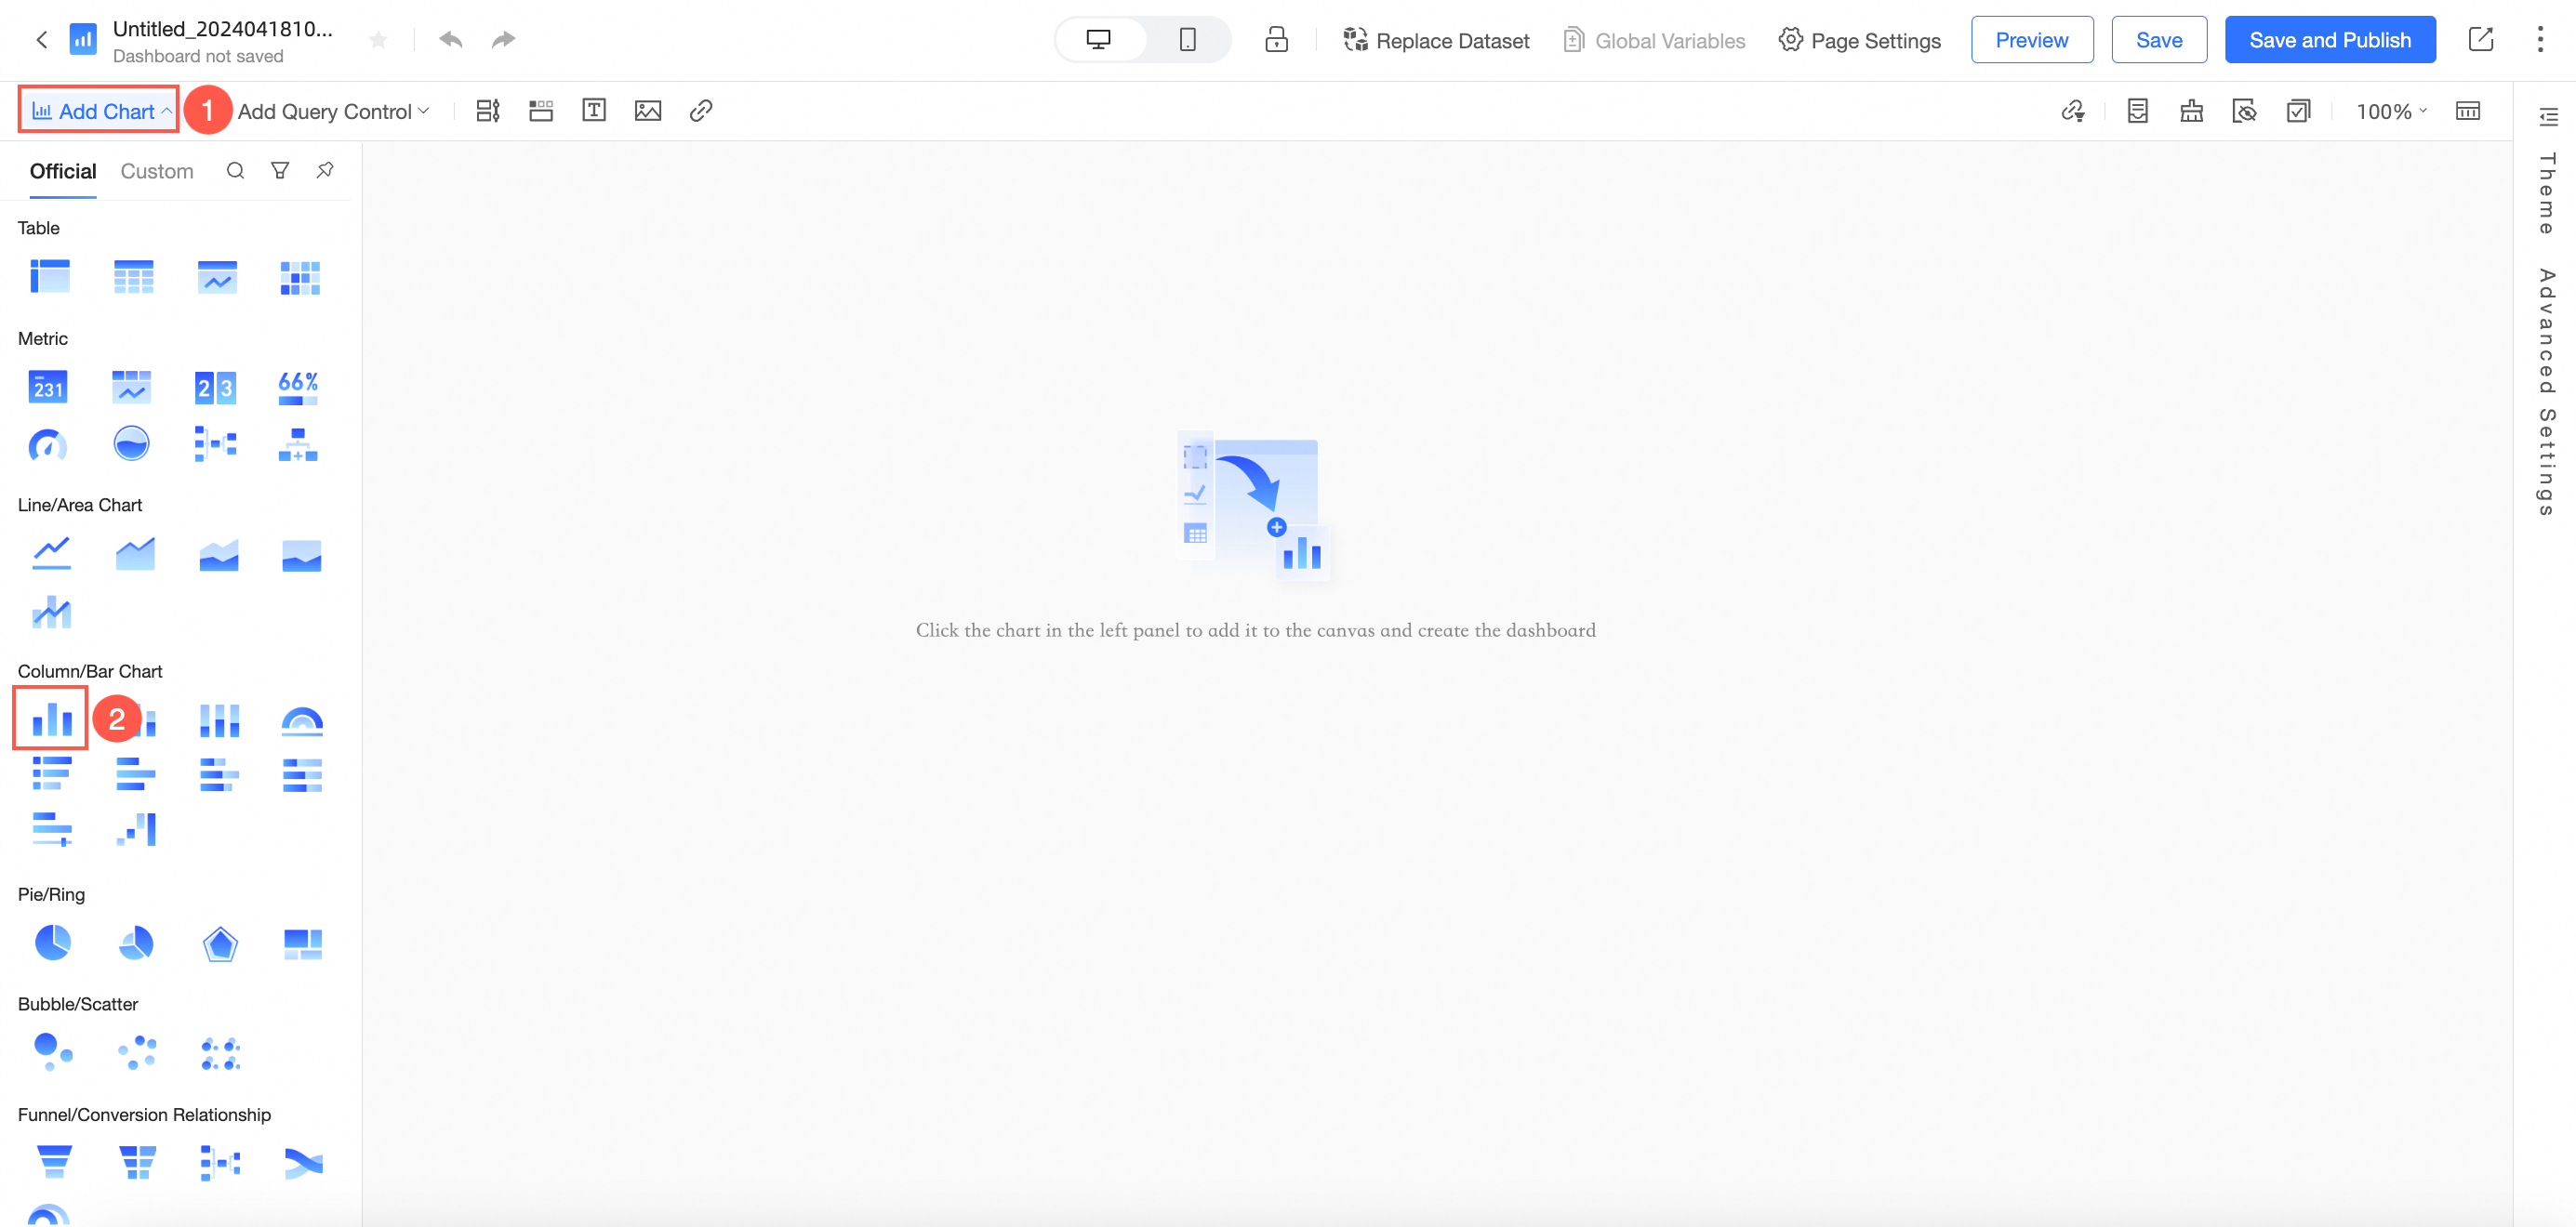The image size is (2576, 1227).
Task: Switch to mobile layout view
Action: (1187, 40)
